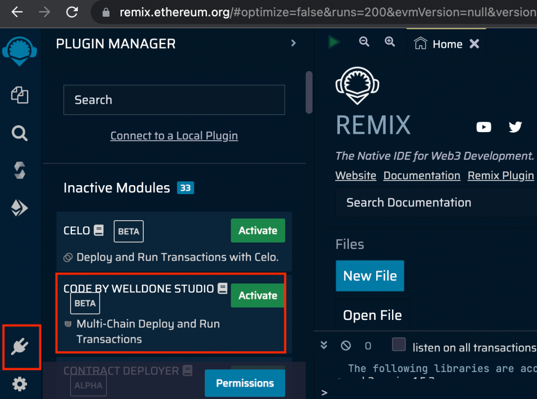537x399 pixels.
Task: Open the Remix Twitter icon
Action: point(515,127)
